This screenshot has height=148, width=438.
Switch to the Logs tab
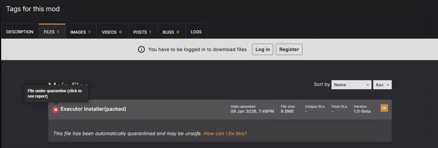[x=196, y=32]
